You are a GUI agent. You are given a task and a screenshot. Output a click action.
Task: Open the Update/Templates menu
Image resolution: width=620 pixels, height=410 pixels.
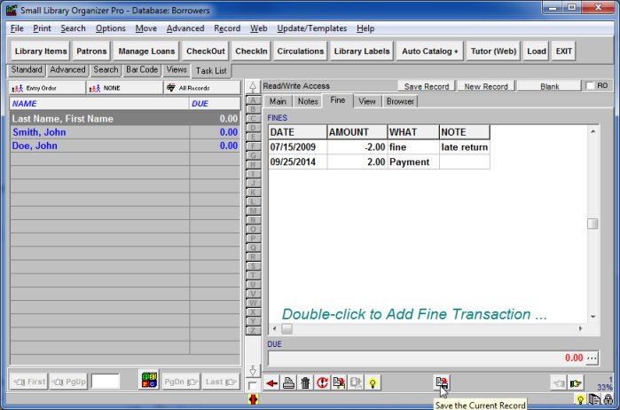[312, 28]
